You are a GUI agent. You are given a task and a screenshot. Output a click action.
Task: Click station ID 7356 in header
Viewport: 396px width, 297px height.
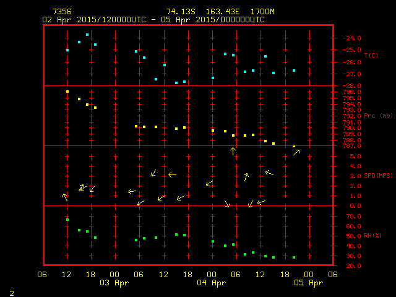[61, 12]
